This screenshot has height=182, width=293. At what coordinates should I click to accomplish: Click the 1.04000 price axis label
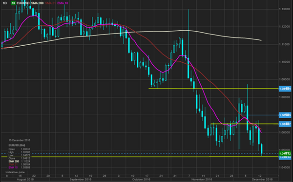pyautogui.click(x=284, y=167)
